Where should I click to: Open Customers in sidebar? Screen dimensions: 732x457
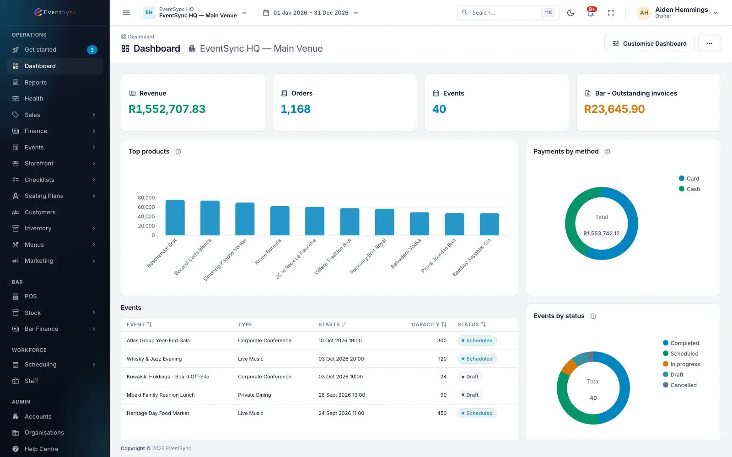pyautogui.click(x=55, y=212)
